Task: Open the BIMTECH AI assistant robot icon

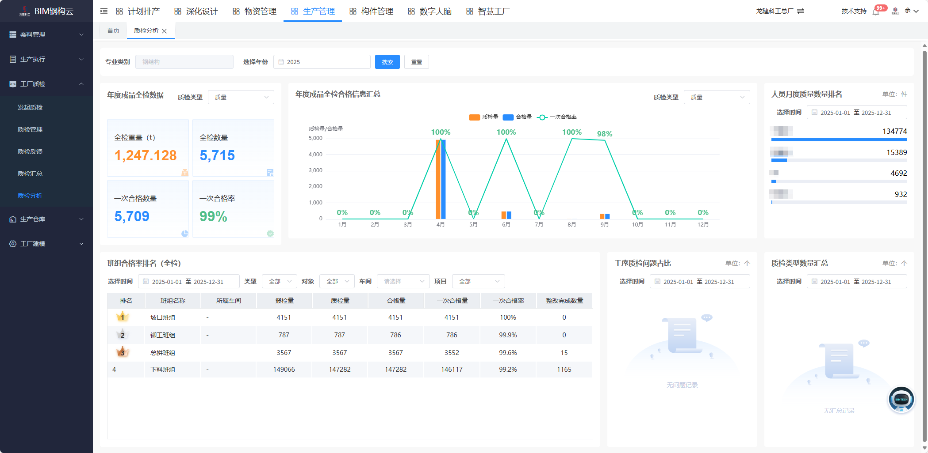Action: tap(901, 400)
